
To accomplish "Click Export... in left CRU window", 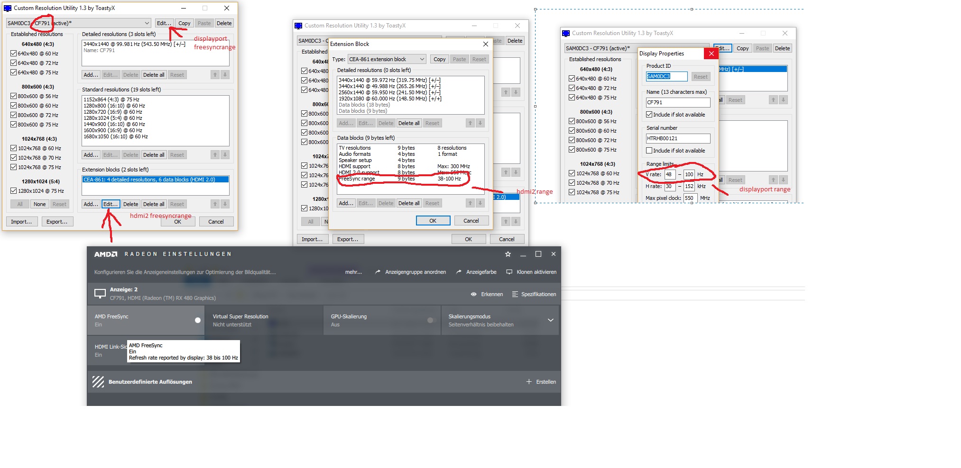I will (x=57, y=222).
